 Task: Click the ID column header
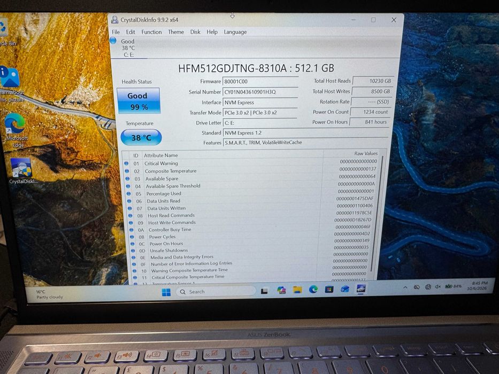pyautogui.click(x=136, y=155)
